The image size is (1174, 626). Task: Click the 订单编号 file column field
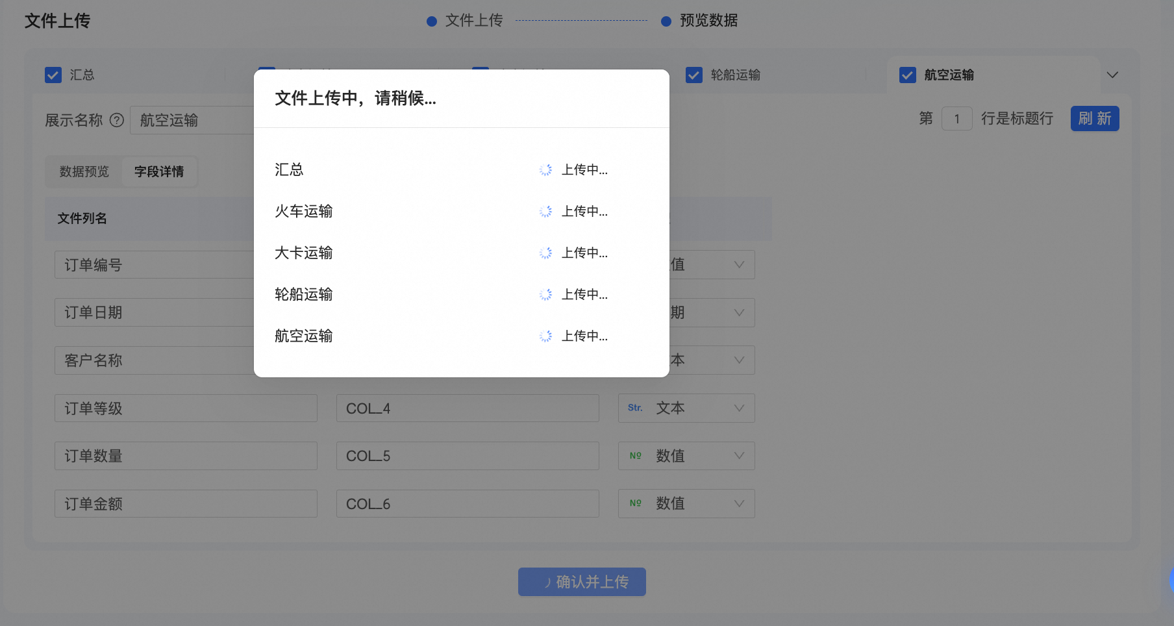click(155, 265)
